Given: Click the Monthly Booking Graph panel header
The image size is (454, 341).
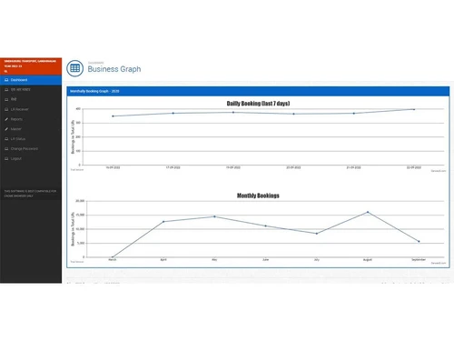Looking at the screenshot, I should point(258,91).
